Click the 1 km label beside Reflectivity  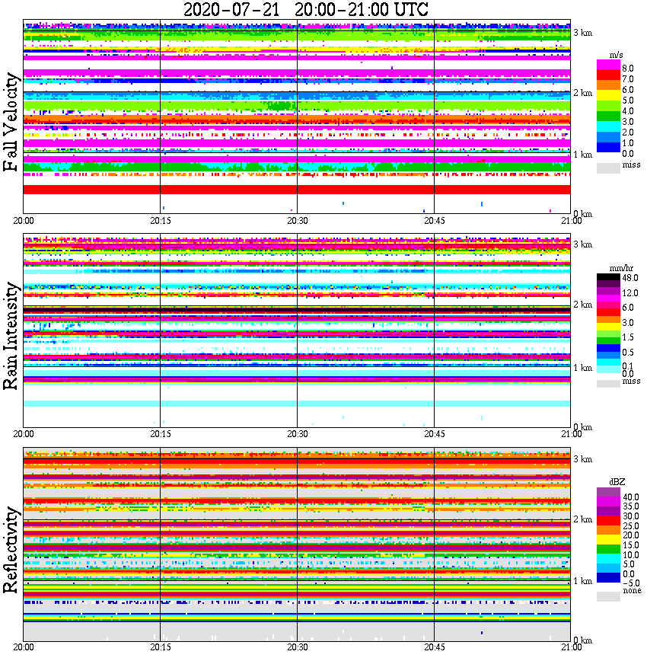(583, 581)
